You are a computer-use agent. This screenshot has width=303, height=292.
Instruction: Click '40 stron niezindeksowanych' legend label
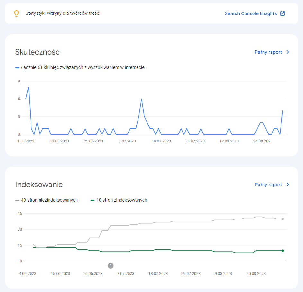pyautogui.click(x=49, y=200)
